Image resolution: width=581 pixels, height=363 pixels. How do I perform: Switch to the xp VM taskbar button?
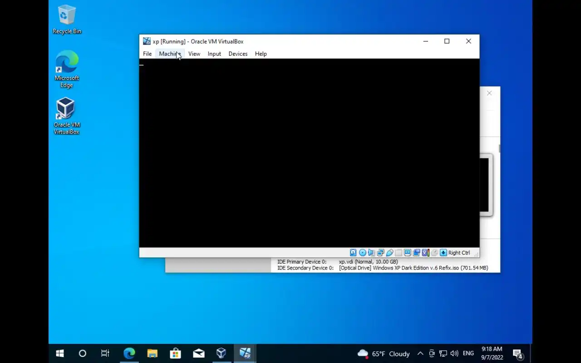(245, 353)
